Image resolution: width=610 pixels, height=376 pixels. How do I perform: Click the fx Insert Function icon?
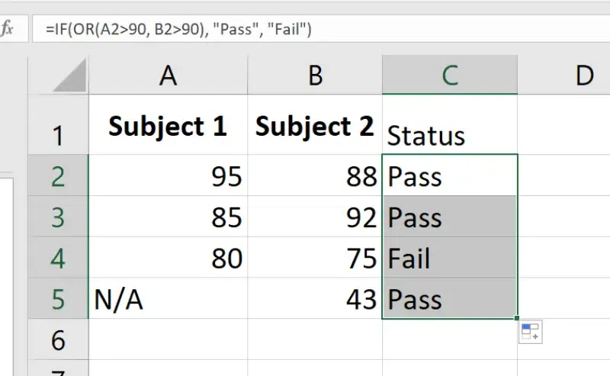coord(8,29)
